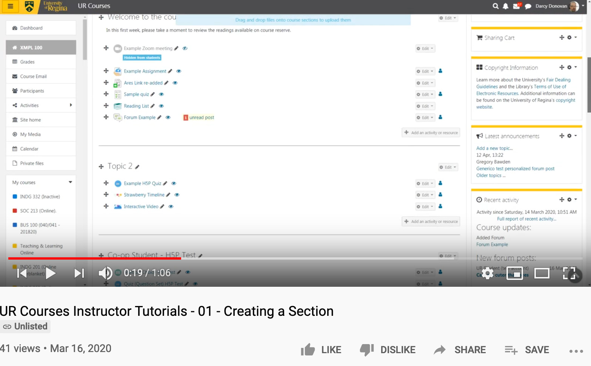This screenshot has height=366, width=591.
Task: Open Grades in sidebar
Action: point(41,62)
